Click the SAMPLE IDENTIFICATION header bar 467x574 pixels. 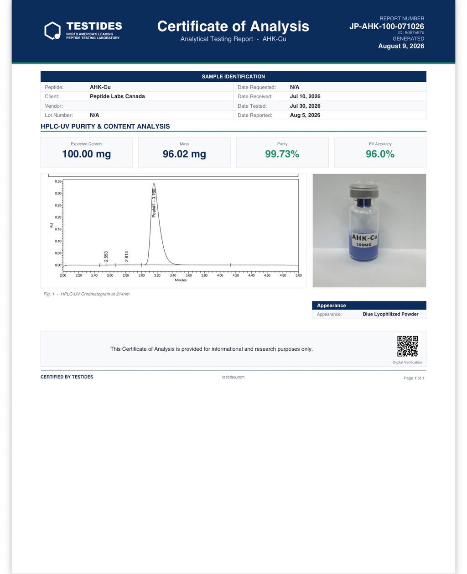233,76
